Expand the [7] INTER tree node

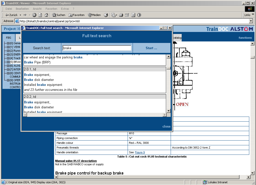coord(8,69)
